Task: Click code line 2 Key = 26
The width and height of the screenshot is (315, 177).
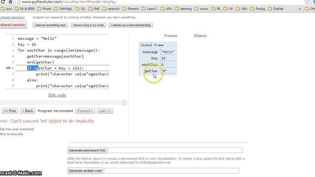Action: tap(27, 44)
